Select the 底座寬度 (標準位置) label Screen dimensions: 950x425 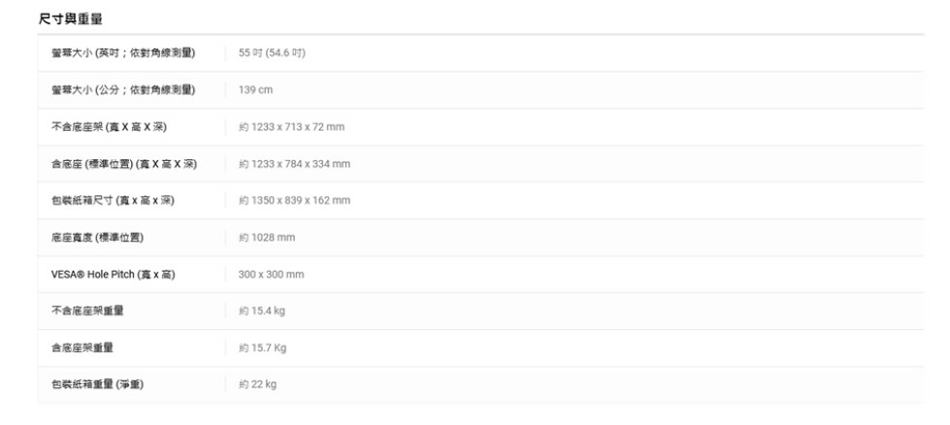[98, 237]
